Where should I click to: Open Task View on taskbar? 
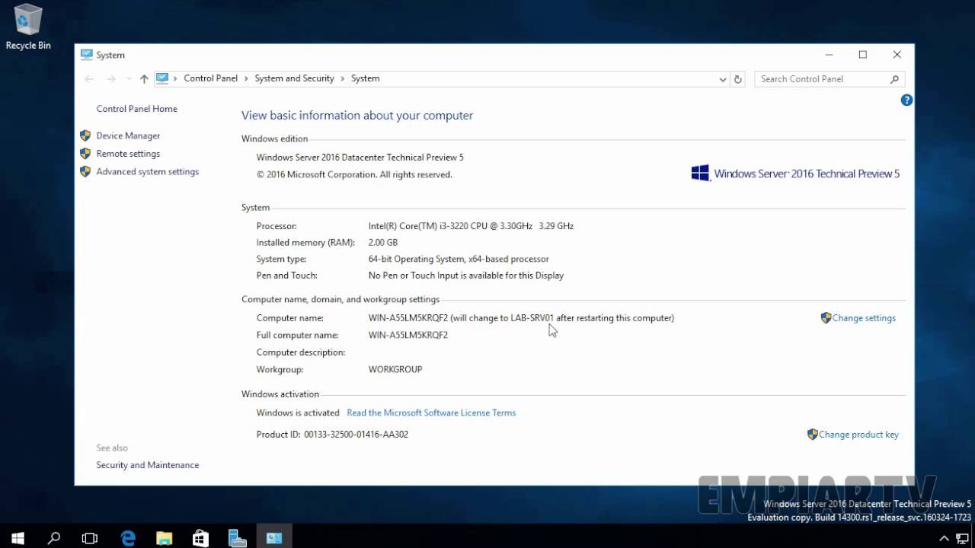point(90,538)
